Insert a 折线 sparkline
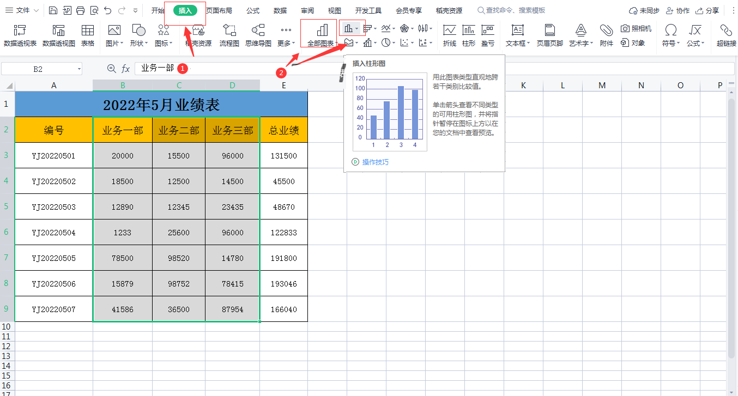Viewport: 738px width, 396px height. pyautogui.click(x=450, y=35)
